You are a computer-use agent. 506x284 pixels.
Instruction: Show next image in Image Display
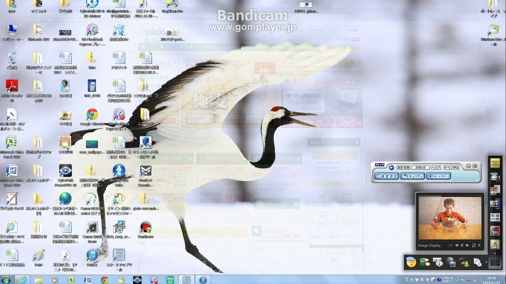pyautogui.click(x=467, y=245)
